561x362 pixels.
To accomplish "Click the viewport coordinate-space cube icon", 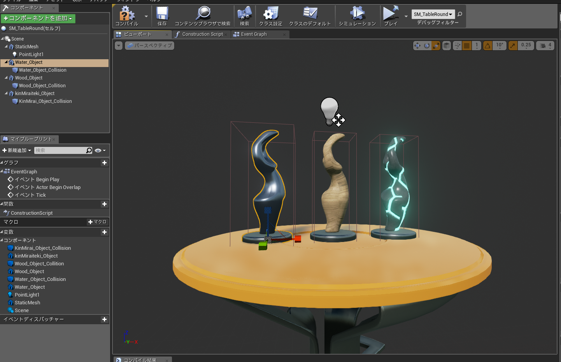I will tap(447, 46).
